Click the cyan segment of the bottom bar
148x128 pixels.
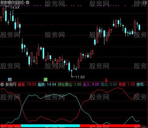[51, 126]
